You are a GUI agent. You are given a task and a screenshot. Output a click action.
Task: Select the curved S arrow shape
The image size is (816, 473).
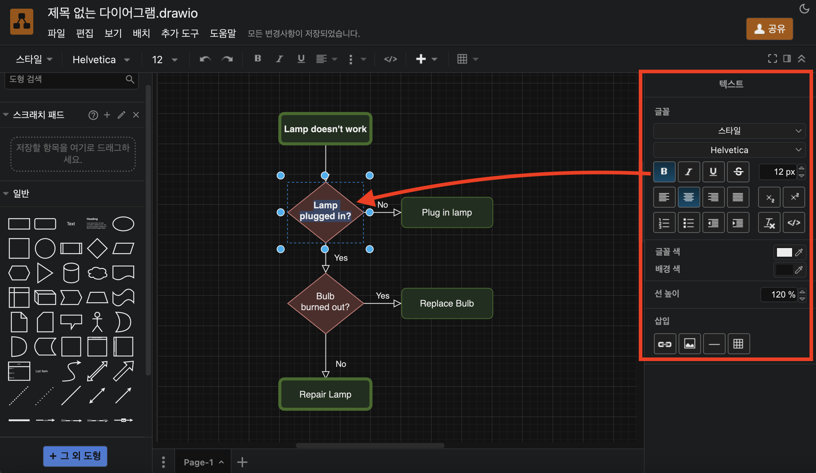pyautogui.click(x=71, y=371)
